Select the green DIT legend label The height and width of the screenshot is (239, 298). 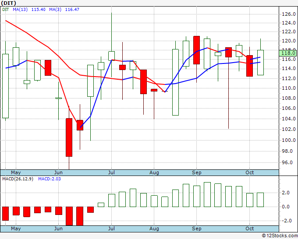point(6,9)
